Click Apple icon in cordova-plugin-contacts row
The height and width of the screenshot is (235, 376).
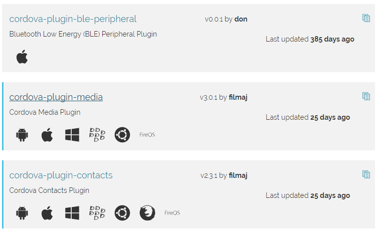coord(47,213)
